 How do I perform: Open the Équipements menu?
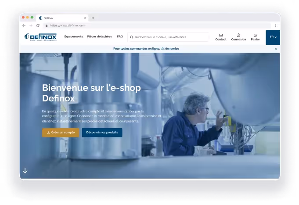click(74, 36)
